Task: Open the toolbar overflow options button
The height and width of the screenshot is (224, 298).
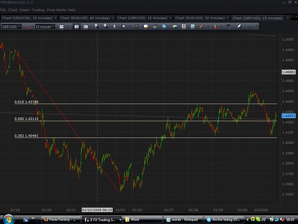Action: click(257, 26)
